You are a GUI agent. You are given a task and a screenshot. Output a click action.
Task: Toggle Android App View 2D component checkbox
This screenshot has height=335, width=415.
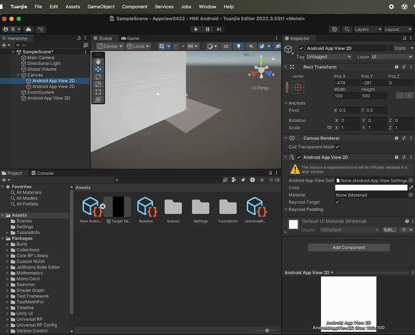(299, 157)
